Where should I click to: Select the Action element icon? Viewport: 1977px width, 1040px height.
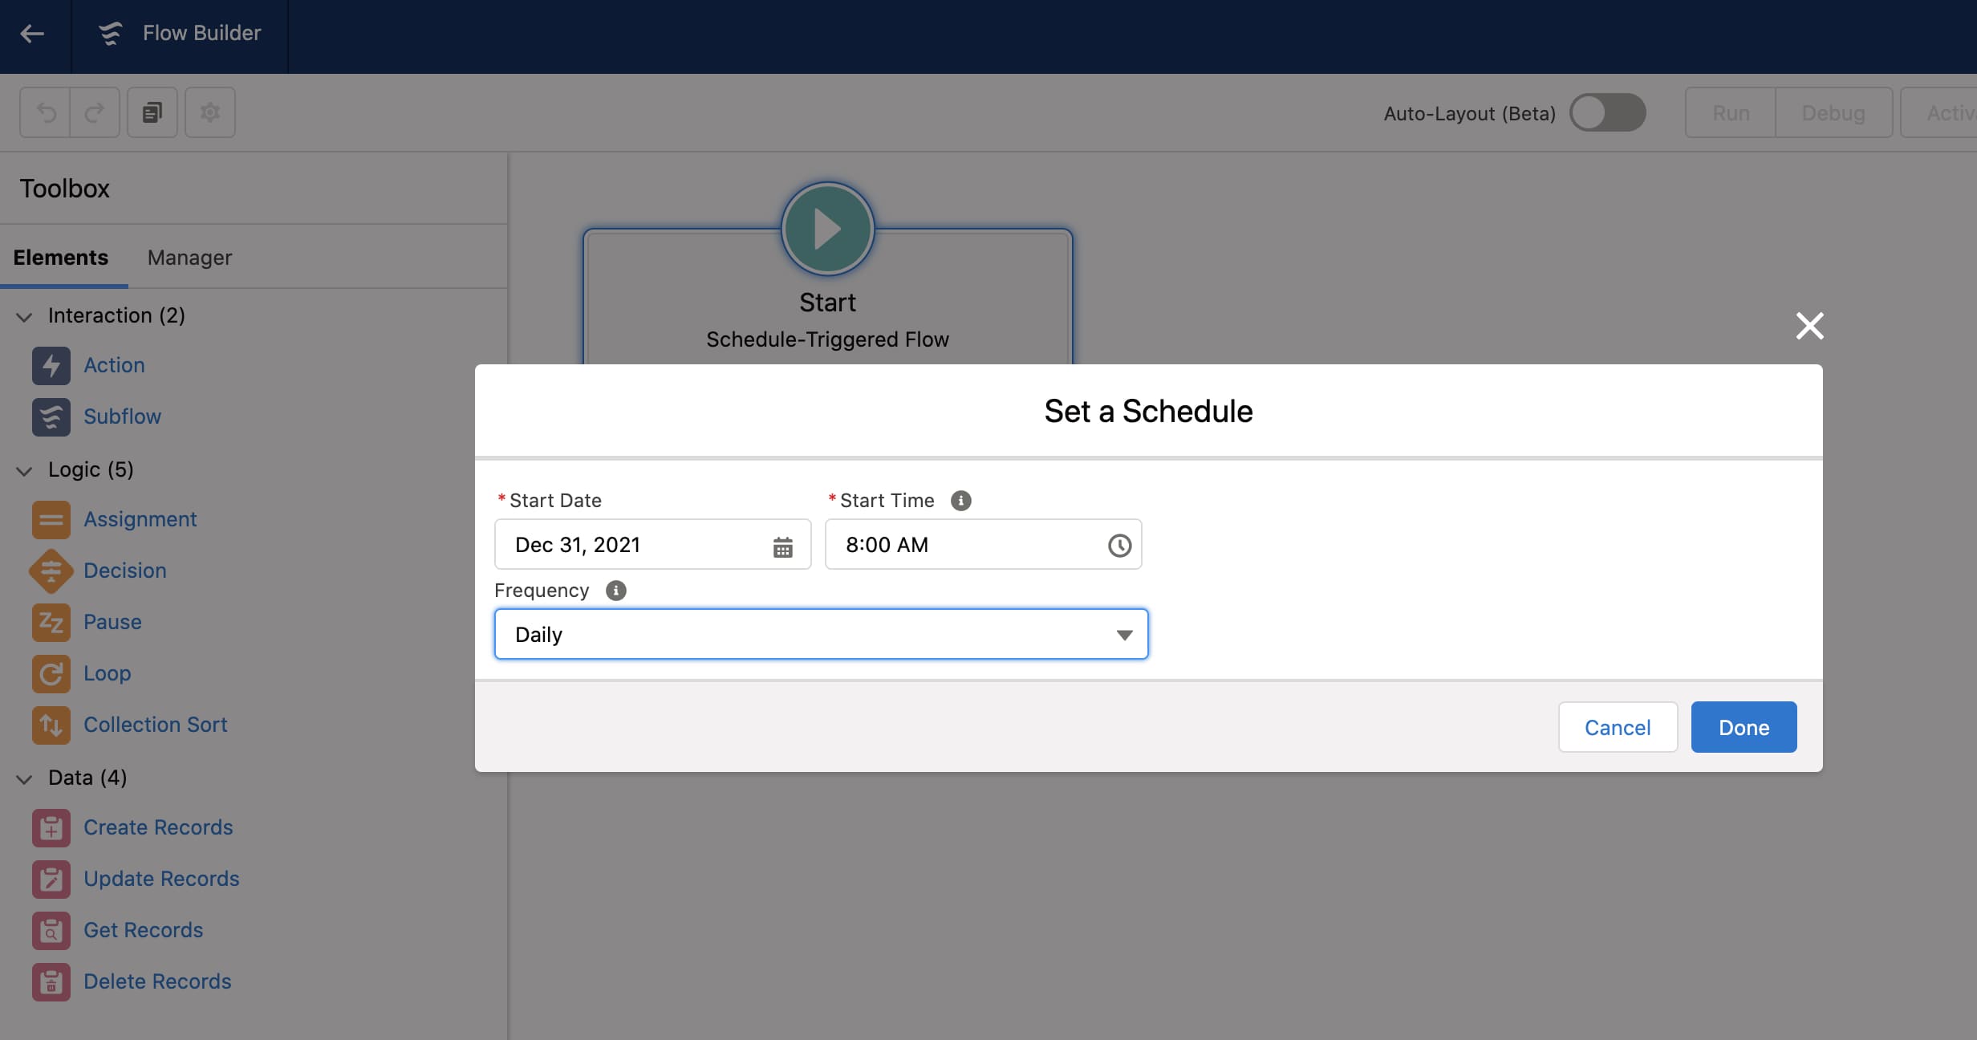[51, 365]
